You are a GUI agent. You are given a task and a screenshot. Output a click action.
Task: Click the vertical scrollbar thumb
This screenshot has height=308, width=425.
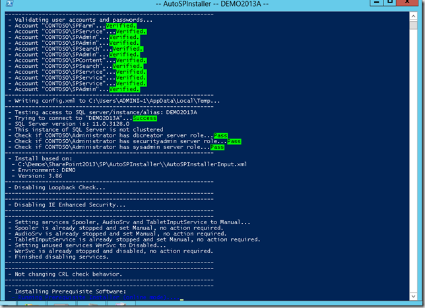pyautogui.click(x=413, y=25)
